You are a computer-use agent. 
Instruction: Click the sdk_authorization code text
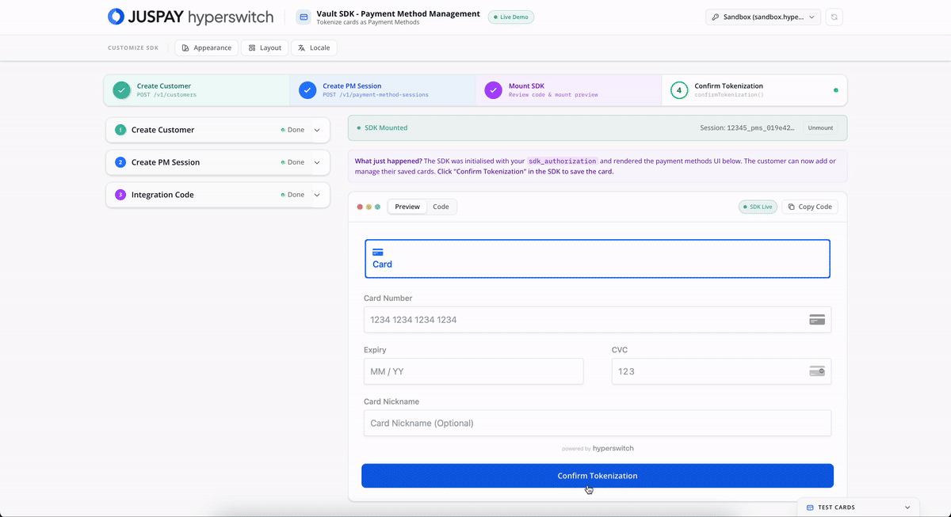pyautogui.click(x=563, y=161)
